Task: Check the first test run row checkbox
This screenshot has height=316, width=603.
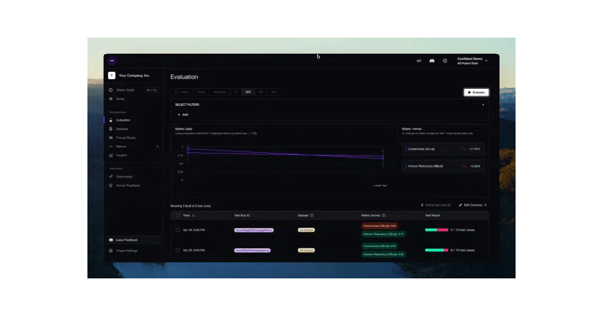Action: tap(177, 230)
